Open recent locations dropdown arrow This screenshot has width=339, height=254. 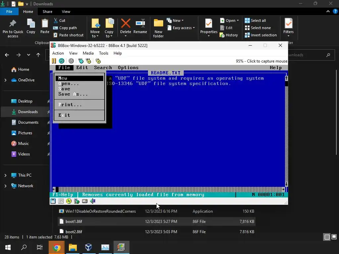(x=28, y=55)
